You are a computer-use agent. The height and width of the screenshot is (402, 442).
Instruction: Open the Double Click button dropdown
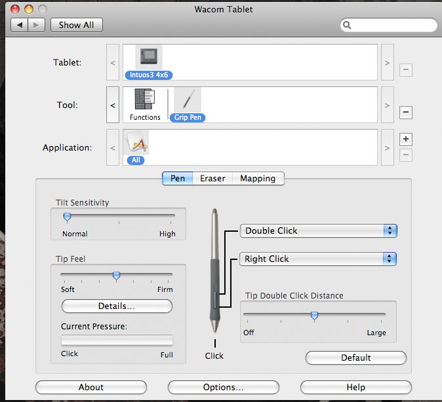click(319, 231)
